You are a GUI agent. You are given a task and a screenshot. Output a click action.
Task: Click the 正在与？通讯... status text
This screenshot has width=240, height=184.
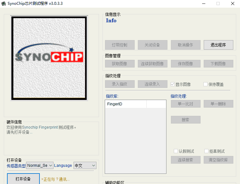click(x=55, y=179)
